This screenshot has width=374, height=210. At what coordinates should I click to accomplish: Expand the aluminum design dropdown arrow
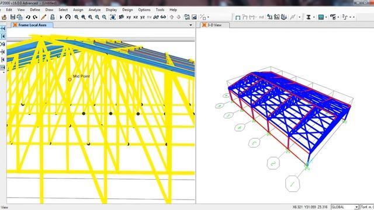coord(338,17)
